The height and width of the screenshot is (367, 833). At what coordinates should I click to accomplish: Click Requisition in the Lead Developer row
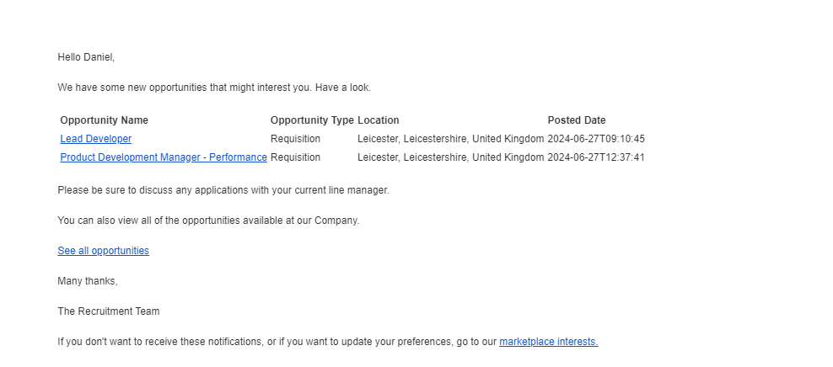point(295,139)
